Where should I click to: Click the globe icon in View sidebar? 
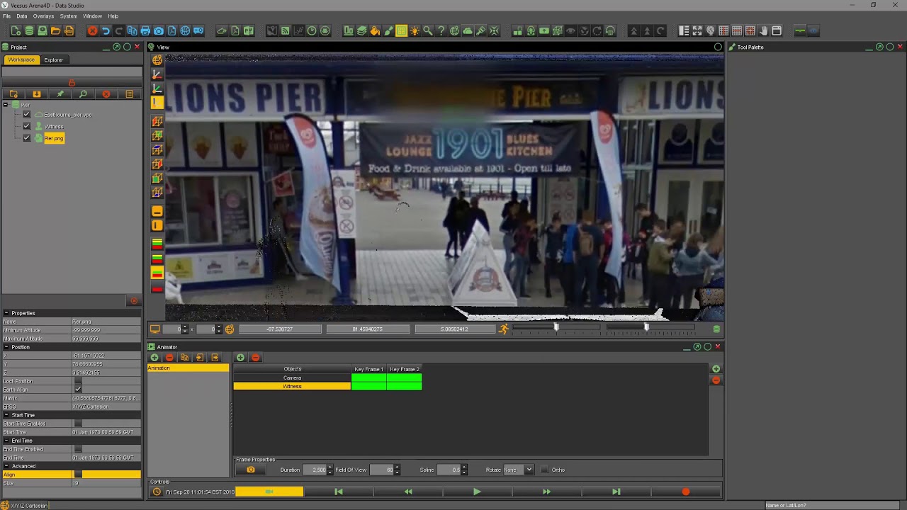click(x=157, y=60)
